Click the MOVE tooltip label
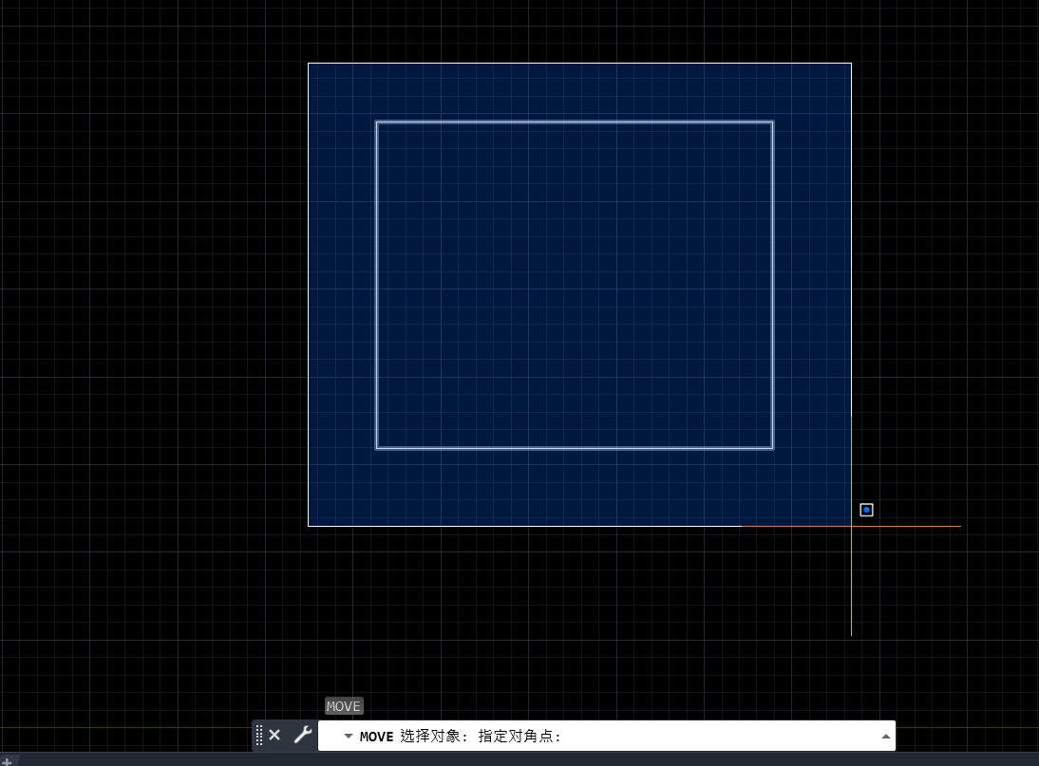The image size is (1039, 766). 343,706
